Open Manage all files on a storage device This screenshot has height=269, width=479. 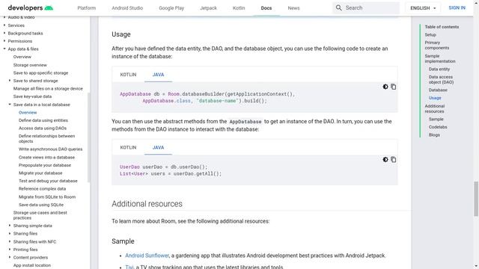click(x=48, y=89)
